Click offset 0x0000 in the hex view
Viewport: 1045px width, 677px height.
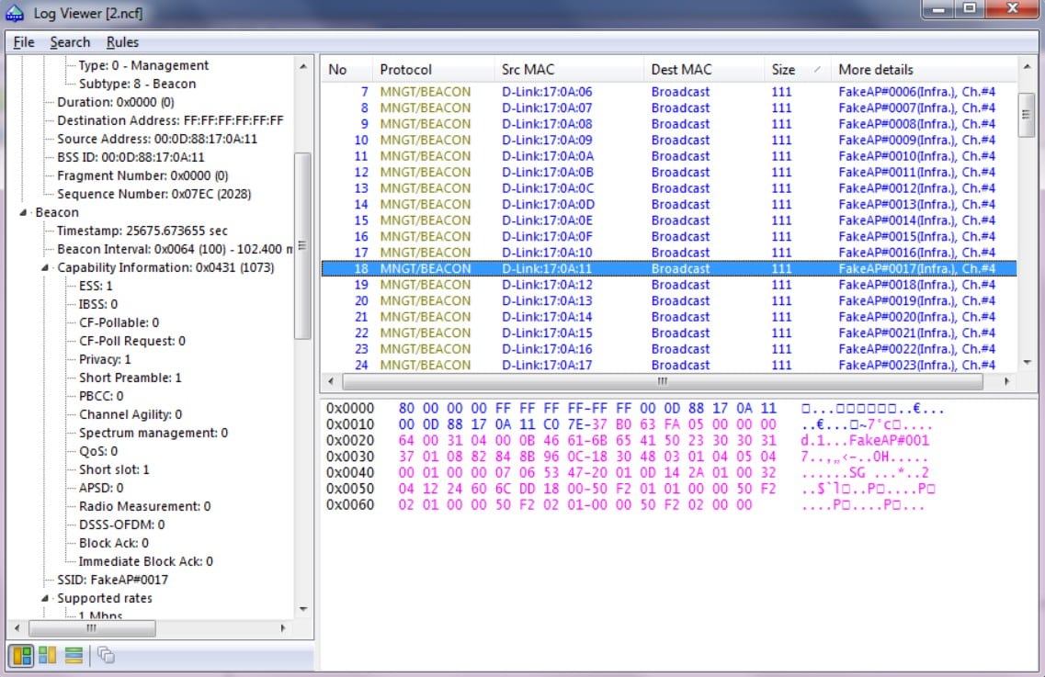(349, 409)
